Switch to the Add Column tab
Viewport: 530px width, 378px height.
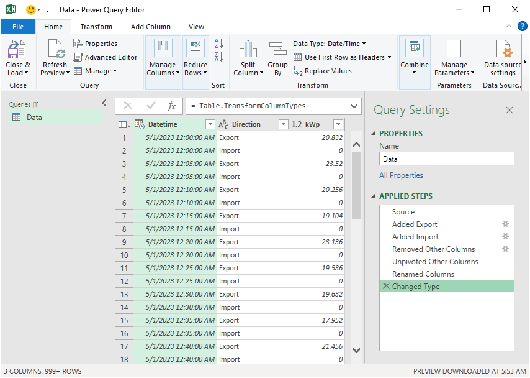151,27
